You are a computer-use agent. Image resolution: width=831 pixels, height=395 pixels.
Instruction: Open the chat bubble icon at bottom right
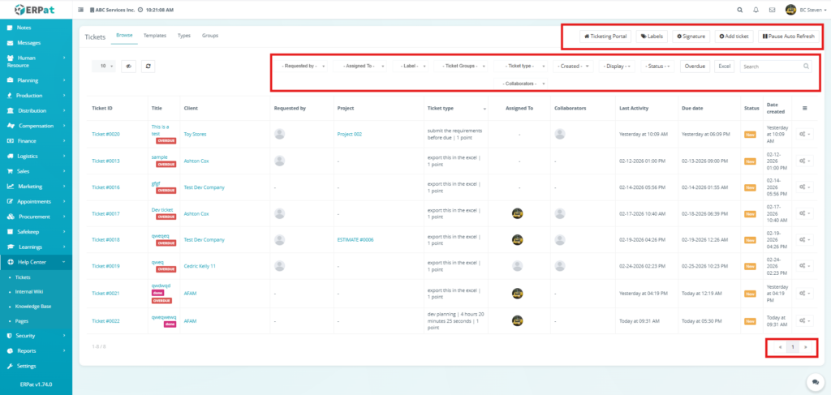[x=814, y=381]
